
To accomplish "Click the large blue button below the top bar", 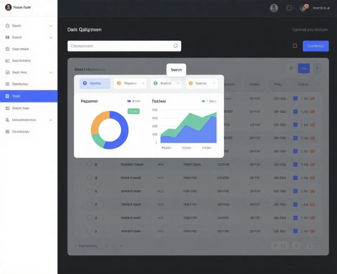I will [315, 46].
